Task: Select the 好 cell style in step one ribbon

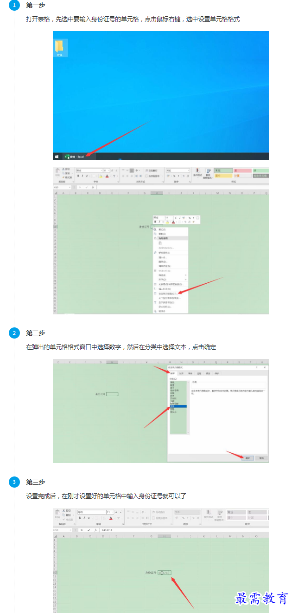Action: 260,170
